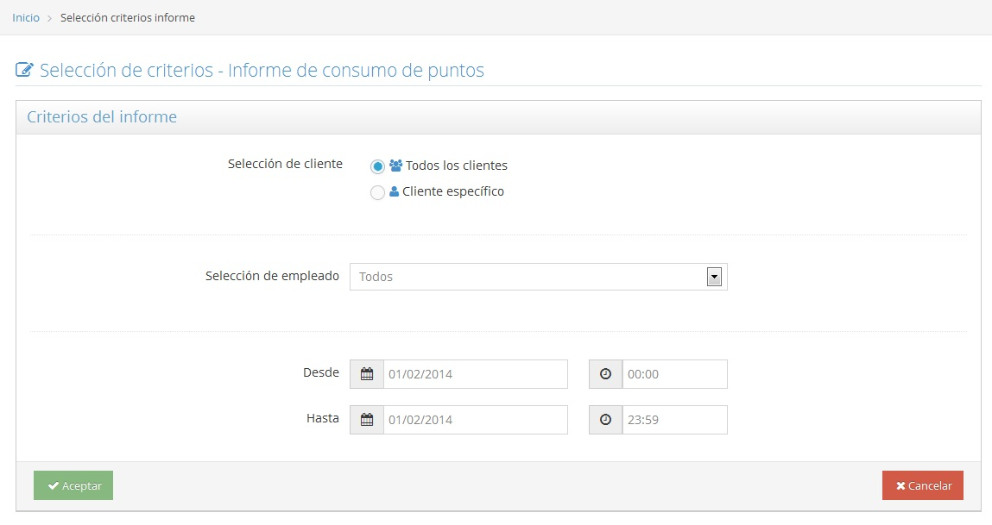Image resolution: width=992 pixels, height=525 pixels.
Task: Click the clock icon next to 00:00
Action: pyautogui.click(x=605, y=374)
